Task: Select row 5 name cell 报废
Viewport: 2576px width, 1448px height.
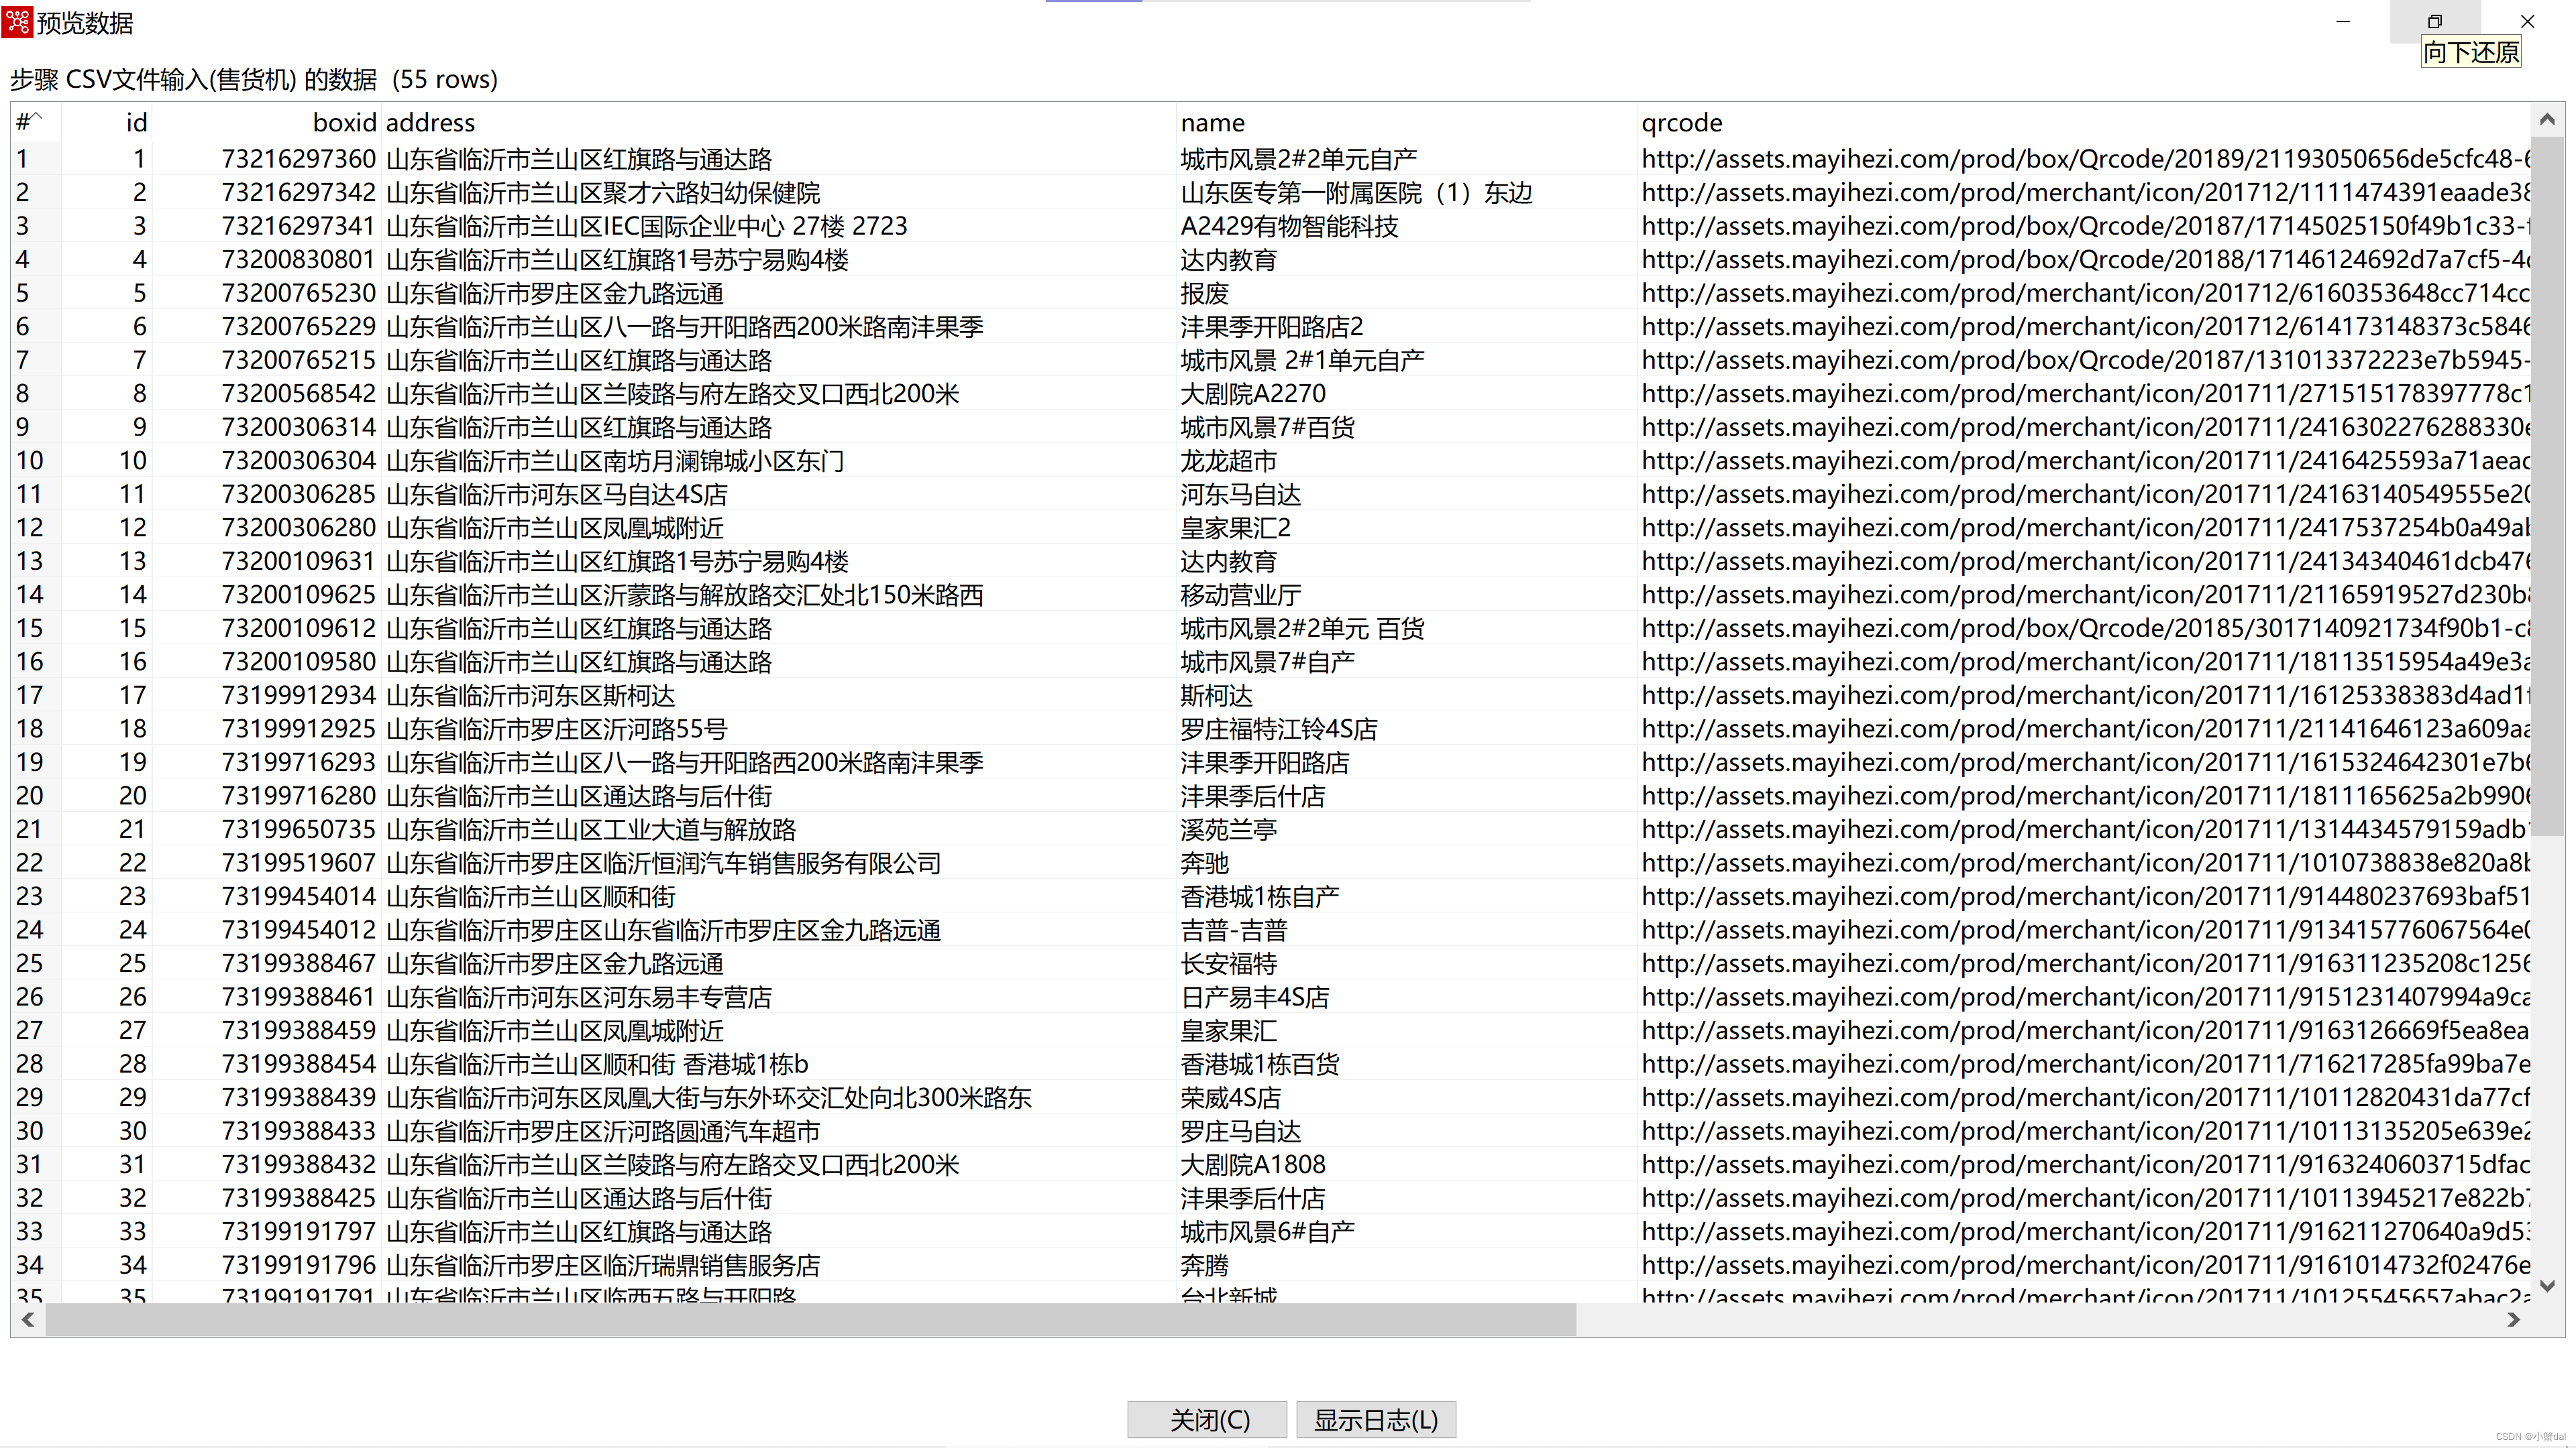Action: 1204,294
